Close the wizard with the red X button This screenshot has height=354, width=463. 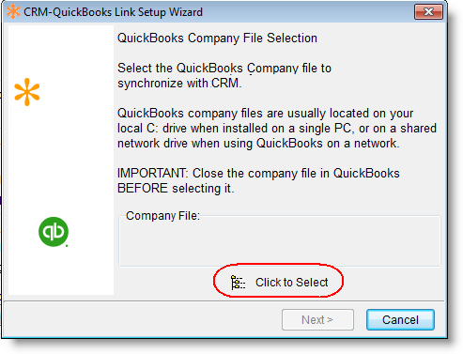click(x=428, y=12)
